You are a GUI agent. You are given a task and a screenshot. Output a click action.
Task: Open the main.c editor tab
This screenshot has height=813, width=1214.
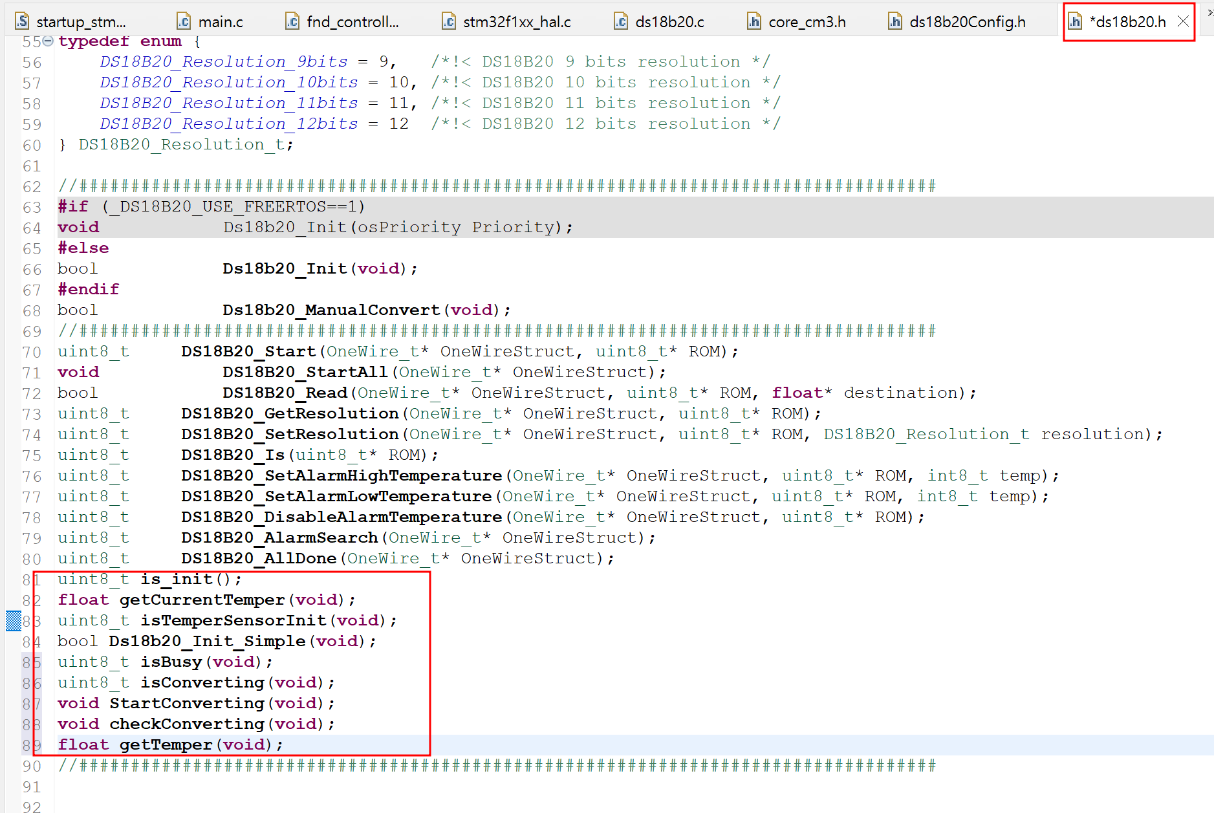pyautogui.click(x=211, y=21)
